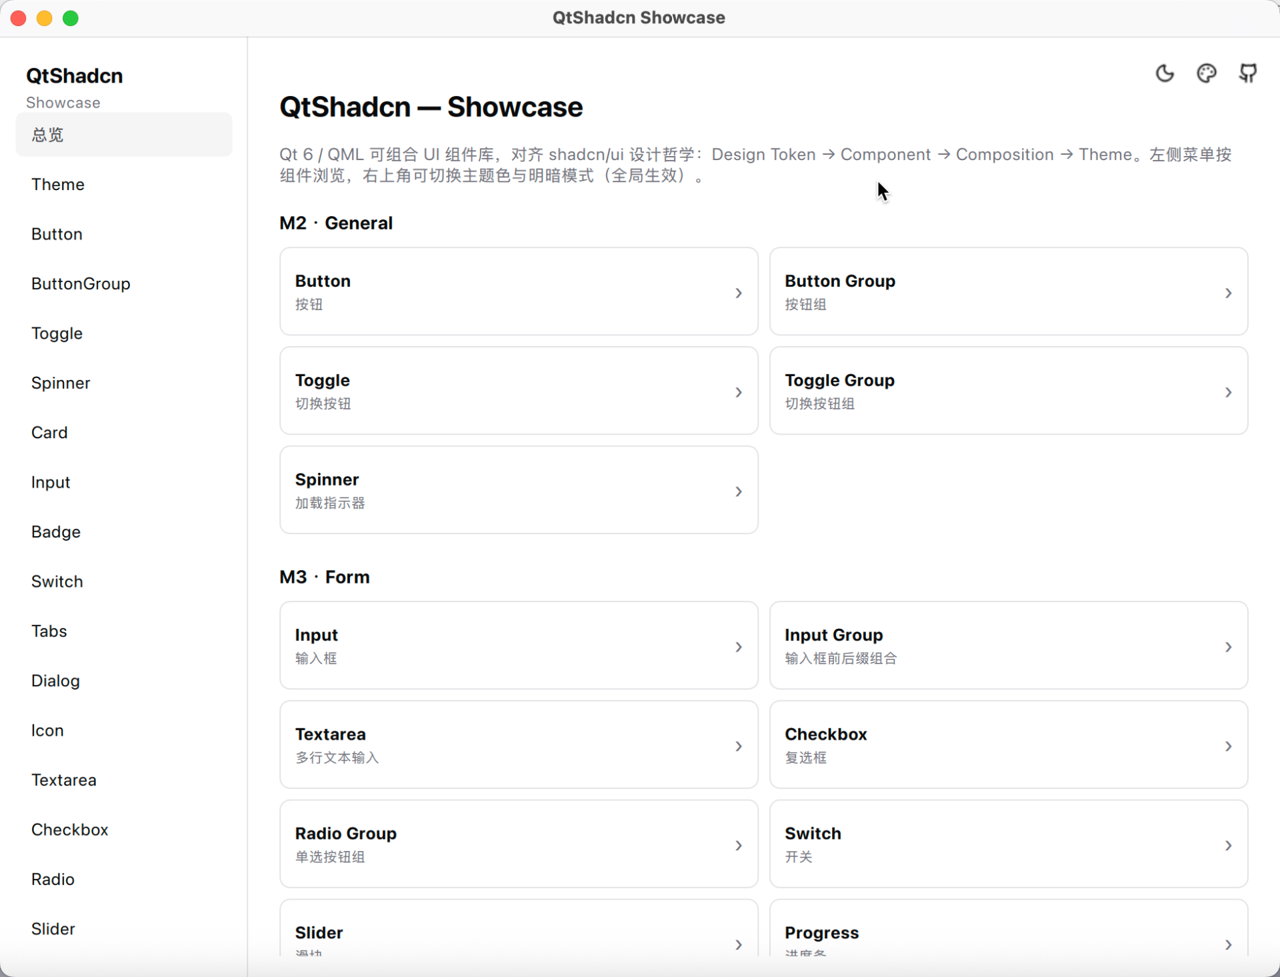Open Checkbox in the sidebar
The image size is (1280, 977).
point(124,830)
